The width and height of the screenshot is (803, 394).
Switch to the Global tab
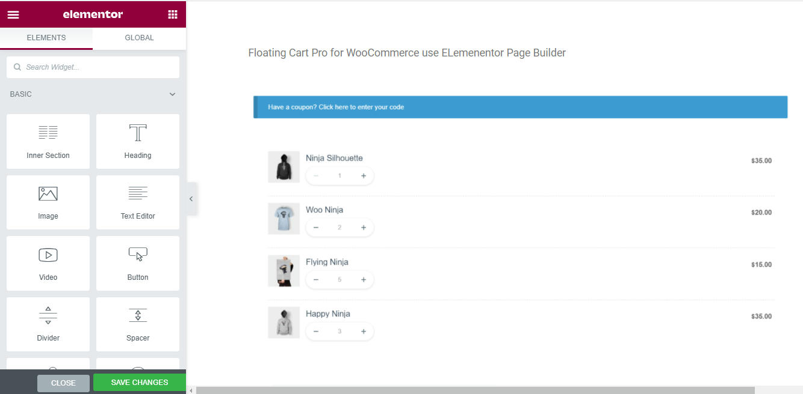pyautogui.click(x=139, y=38)
